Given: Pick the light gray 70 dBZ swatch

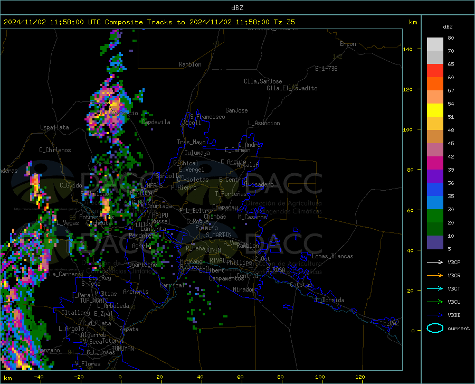Looking at the screenshot, I should point(435,44).
